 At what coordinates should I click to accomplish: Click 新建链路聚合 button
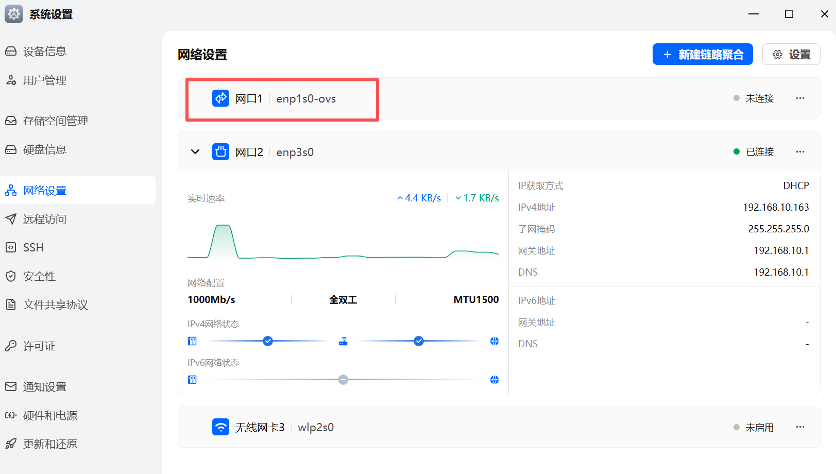[x=703, y=54]
